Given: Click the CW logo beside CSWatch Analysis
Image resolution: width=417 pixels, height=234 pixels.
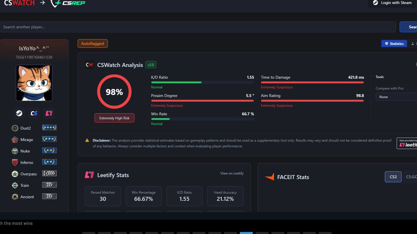Looking at the screenshot, I should point(89,65).
